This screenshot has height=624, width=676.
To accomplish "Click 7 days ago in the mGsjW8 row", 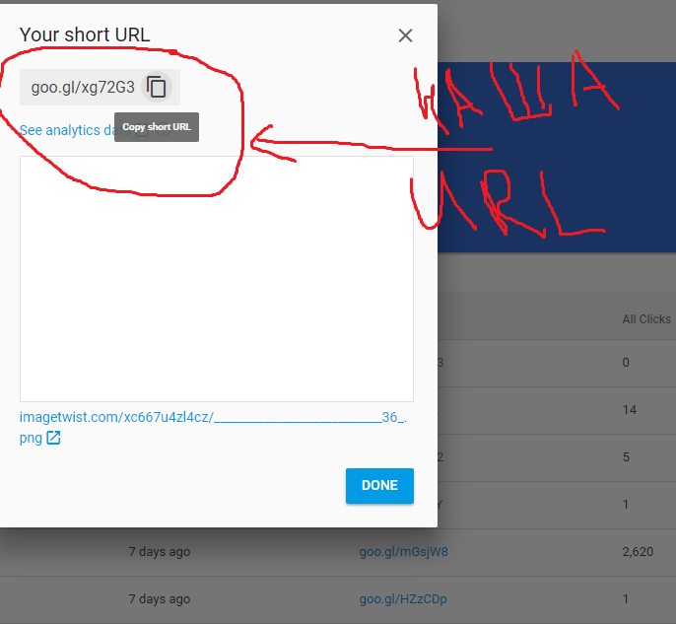I will point(160,552).
